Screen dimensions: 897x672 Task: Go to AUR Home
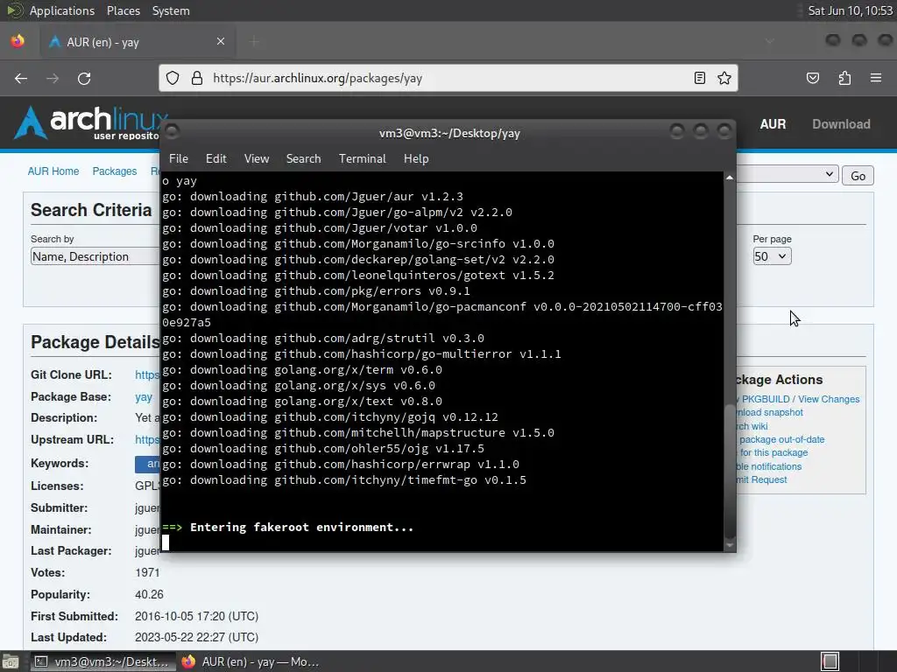tap(53, 171)
